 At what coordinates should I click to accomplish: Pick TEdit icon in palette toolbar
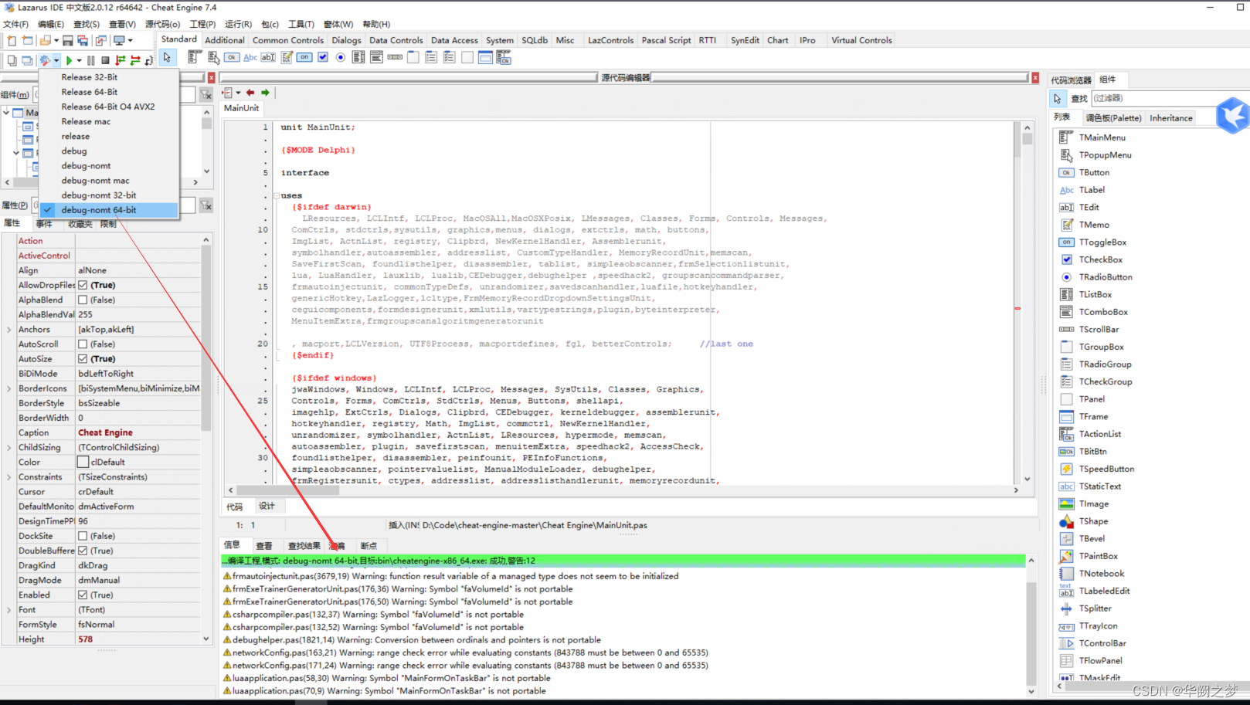coord(268,57)
